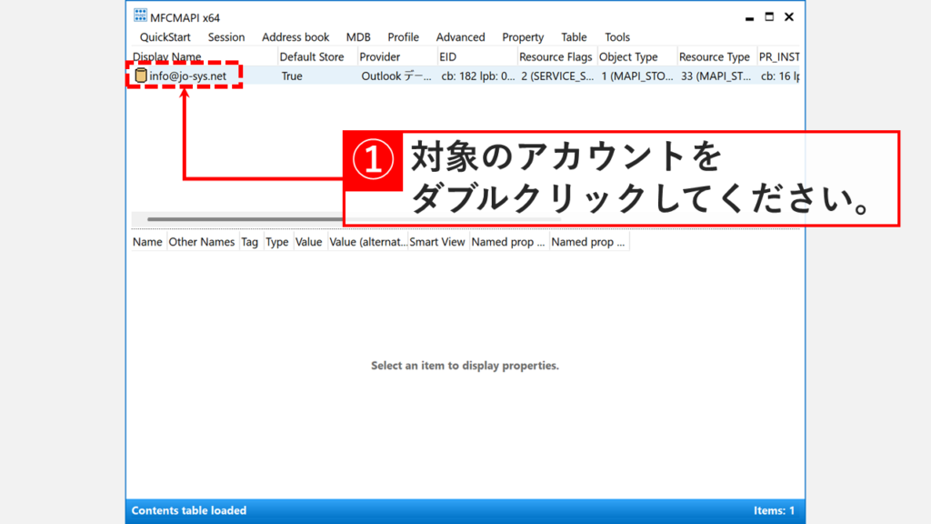Open the Address book menu
The width and height of the screenshot is (931, 524).
tap(295, 37)
